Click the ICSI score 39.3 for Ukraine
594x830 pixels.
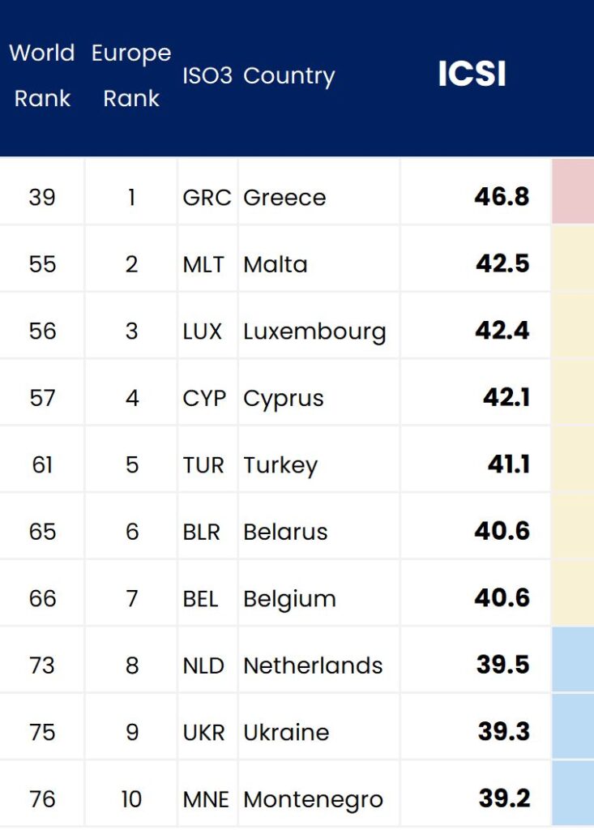pyautogui.click(x=503, y=732)
